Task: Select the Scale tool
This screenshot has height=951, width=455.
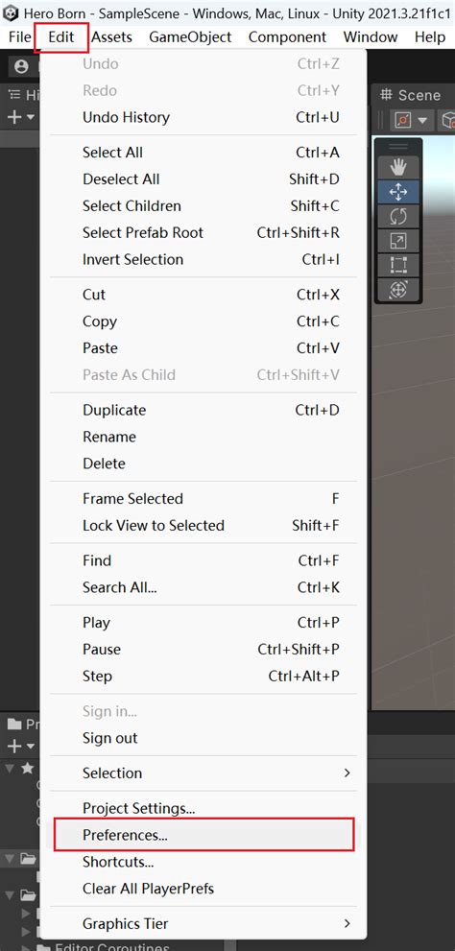Action: coord(398,241)
